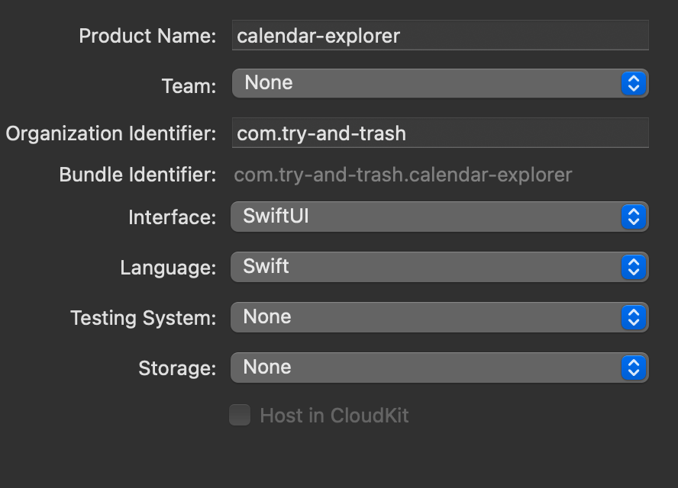Viewport: 678px width, 488px height.
Task: Enable the Host in CloudKit checkbox
Action: point(240,415)
